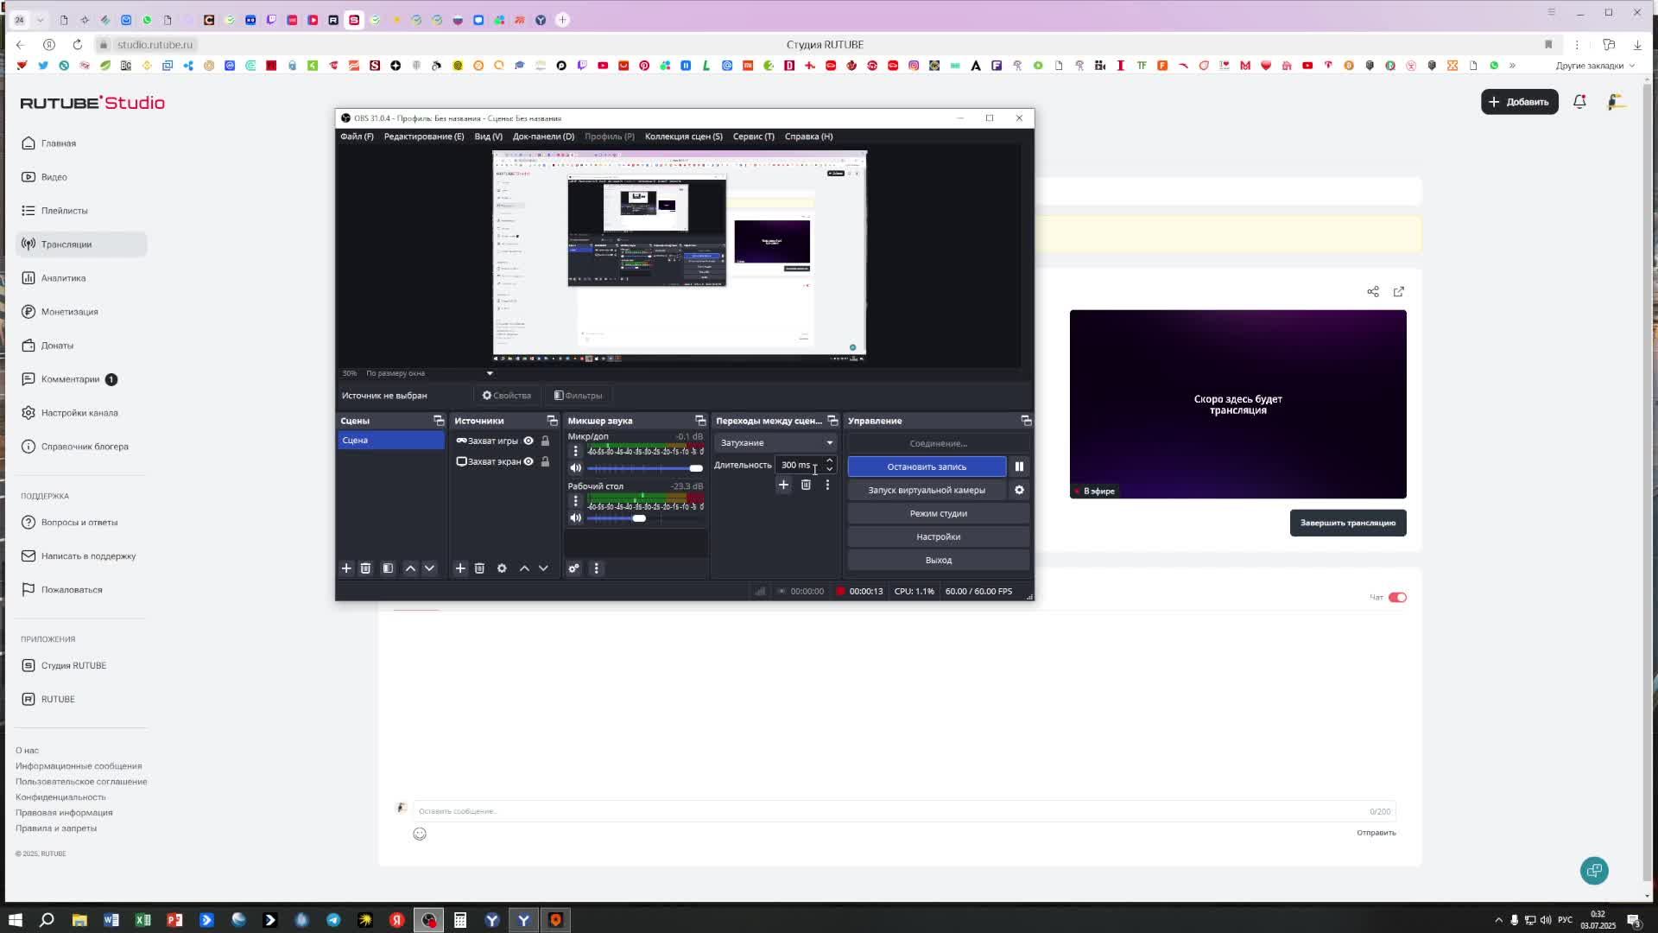Open virtual camera settings gear

pyautogui.click(x=1019, y=490)
